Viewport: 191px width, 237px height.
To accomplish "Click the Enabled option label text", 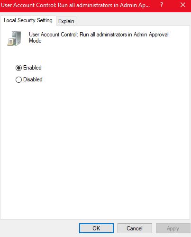I will tap(32, 68).
